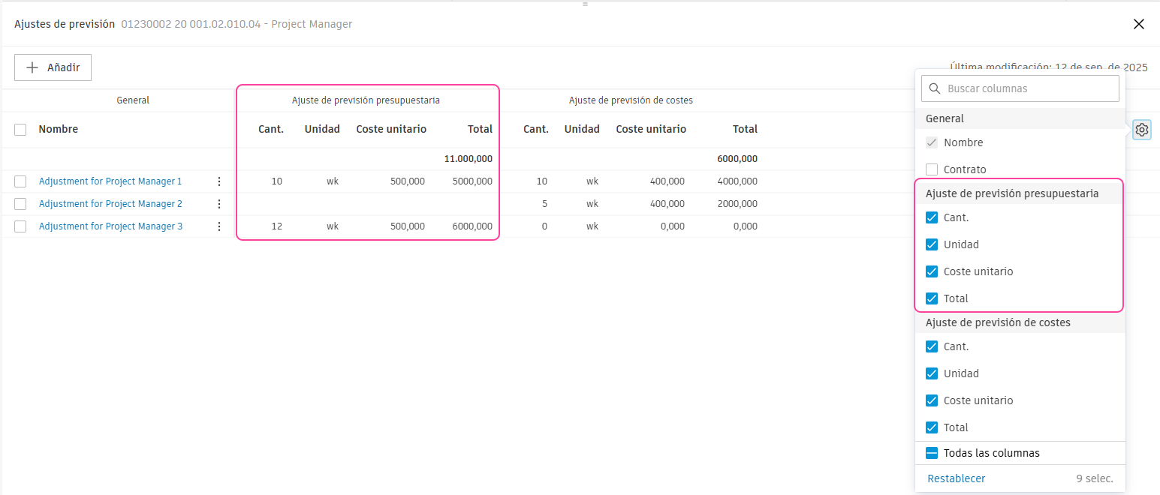Click the Añadir button

[53, 67]
